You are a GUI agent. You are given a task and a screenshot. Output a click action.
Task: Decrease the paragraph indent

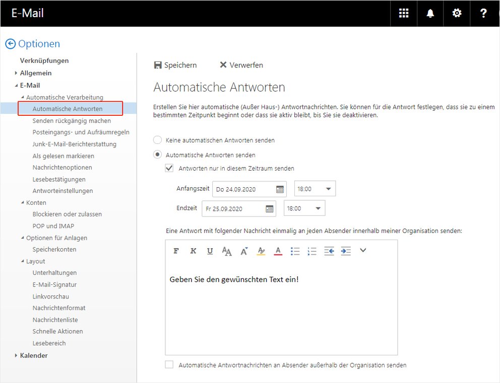tap(329, 251)
